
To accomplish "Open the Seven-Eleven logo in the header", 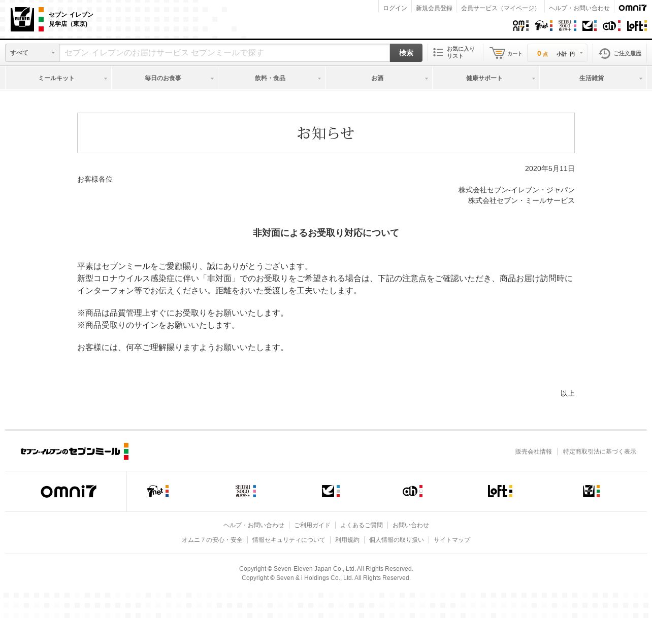I will 27,19.
